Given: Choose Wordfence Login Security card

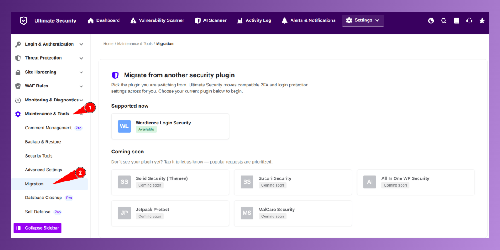Looking at the screenshot, I should pos(170,126).
